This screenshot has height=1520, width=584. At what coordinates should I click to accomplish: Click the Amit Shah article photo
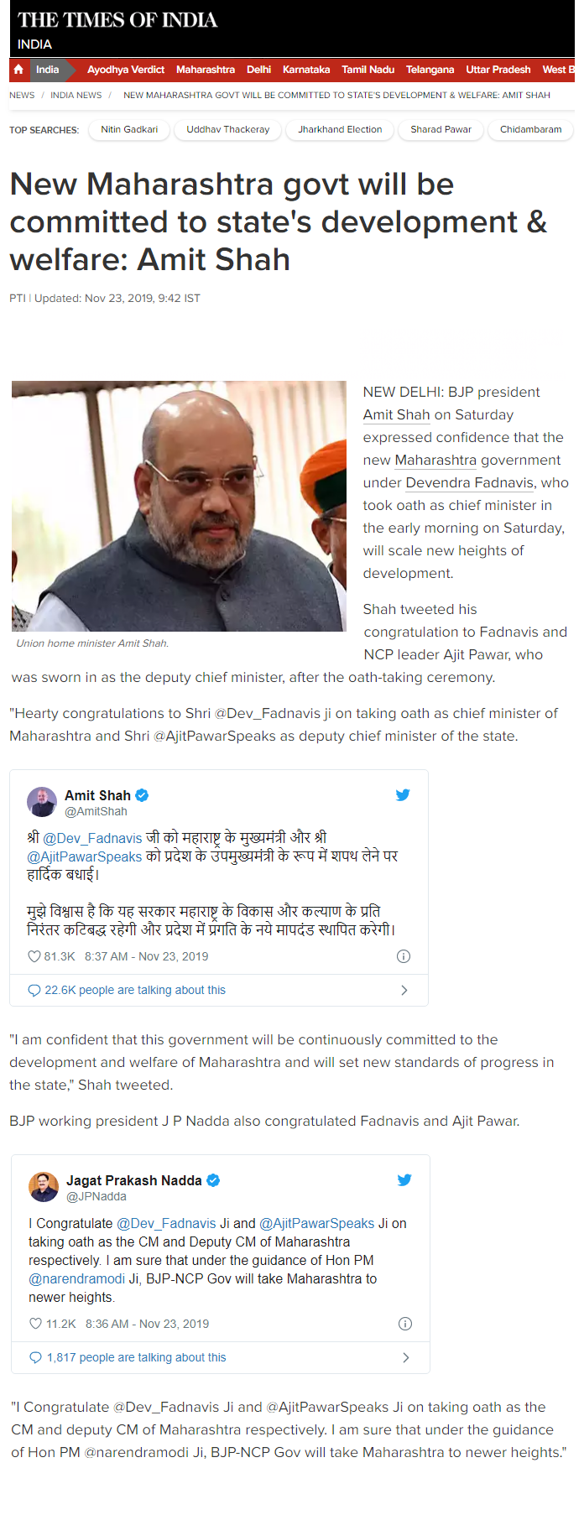coord(179,506)
